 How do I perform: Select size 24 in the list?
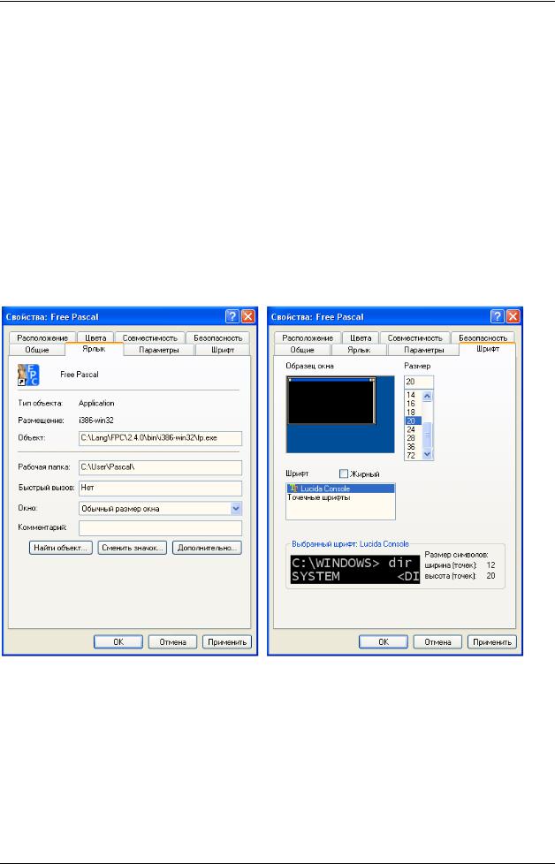coord(414,429)
